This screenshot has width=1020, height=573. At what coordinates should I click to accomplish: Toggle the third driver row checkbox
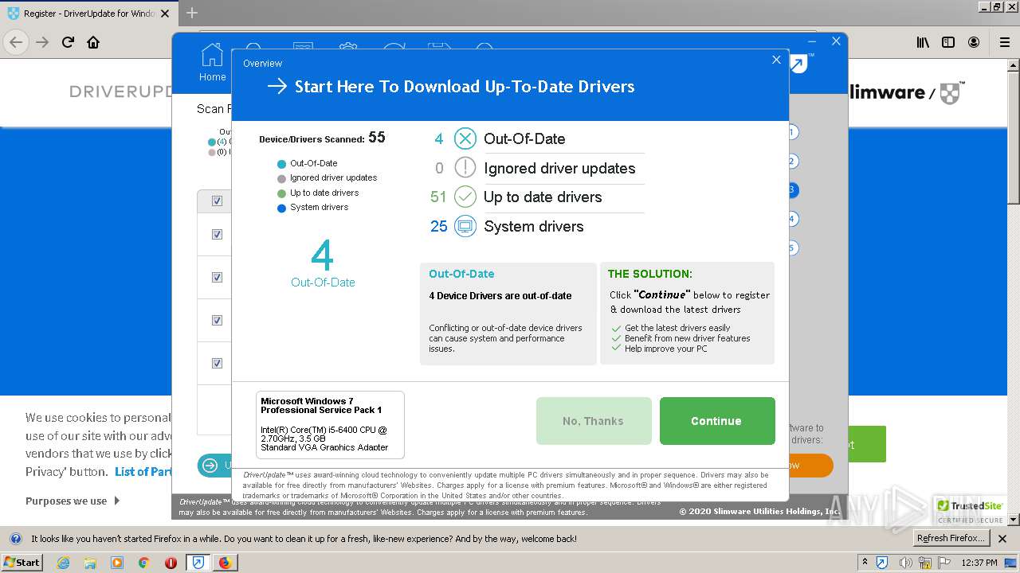point(217,321)
